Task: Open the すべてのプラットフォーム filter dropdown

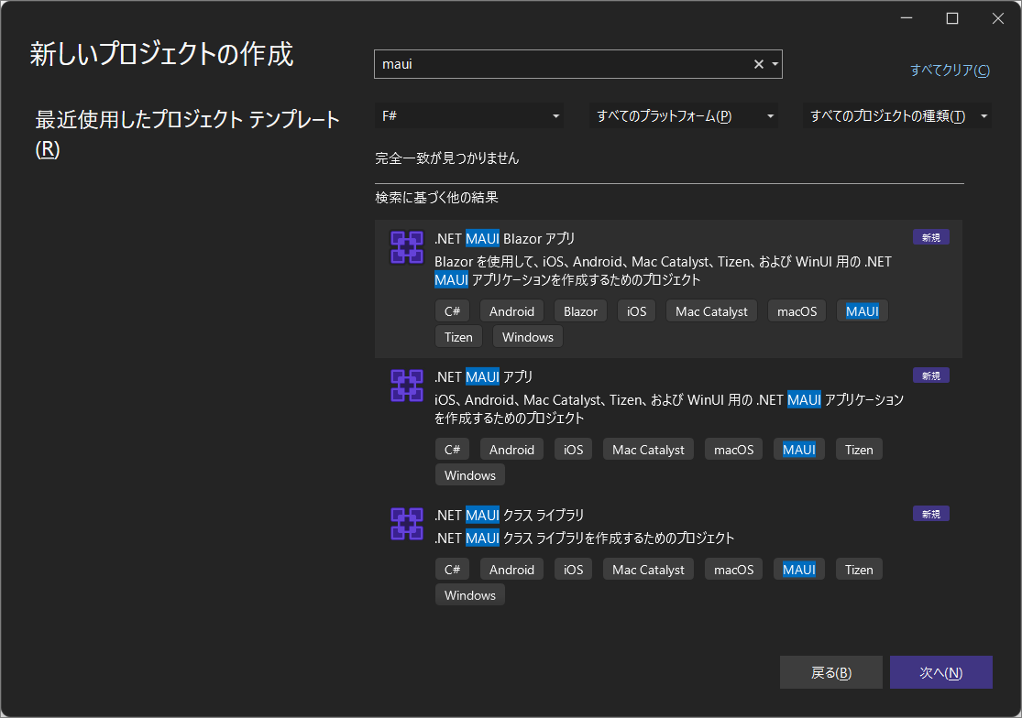Action: pyautogui.click(x=683, y=116)
